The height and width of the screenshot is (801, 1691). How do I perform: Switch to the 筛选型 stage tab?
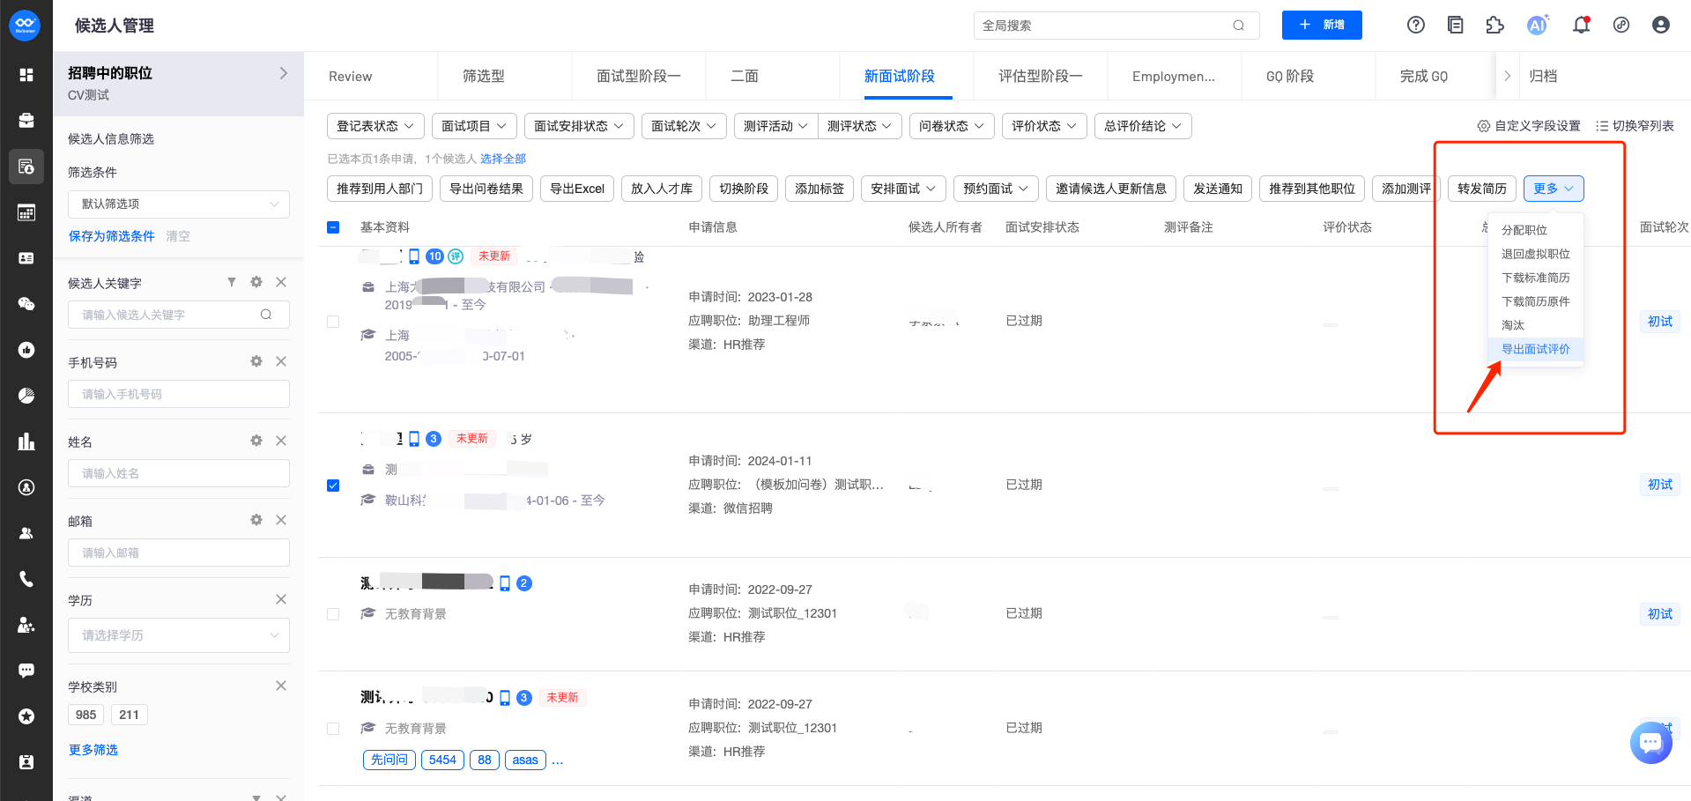(x=484, y=77)
